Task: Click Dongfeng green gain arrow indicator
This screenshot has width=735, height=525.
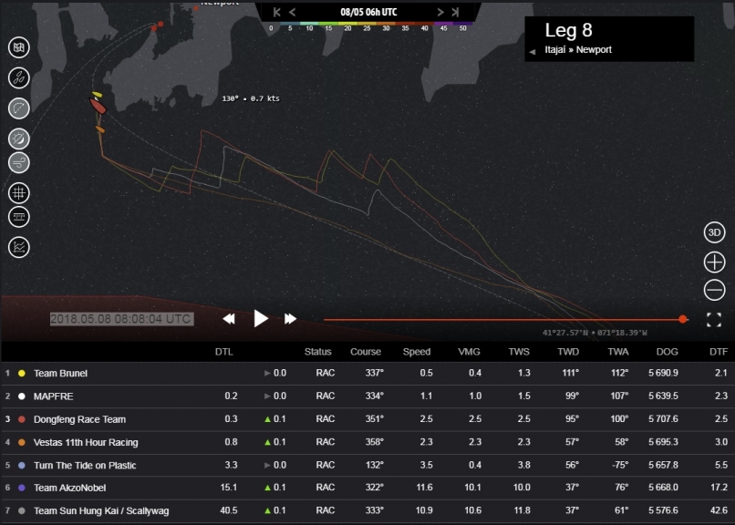Action: (x=268, y=419)
